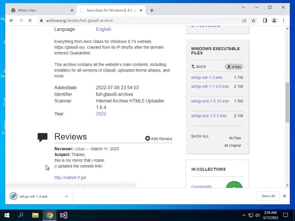Click the address bar URL field
295x221 pixels.
[x=139, y=20]
